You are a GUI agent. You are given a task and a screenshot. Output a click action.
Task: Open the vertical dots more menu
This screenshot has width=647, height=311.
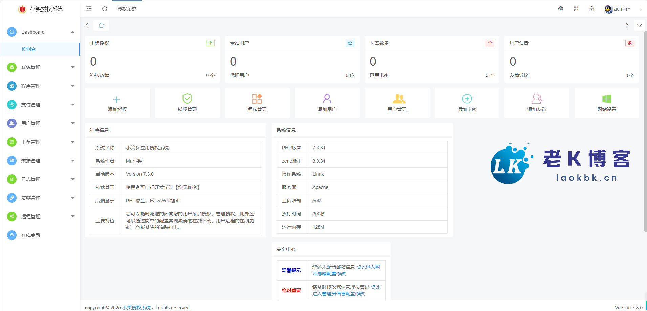tap(640, 9)
